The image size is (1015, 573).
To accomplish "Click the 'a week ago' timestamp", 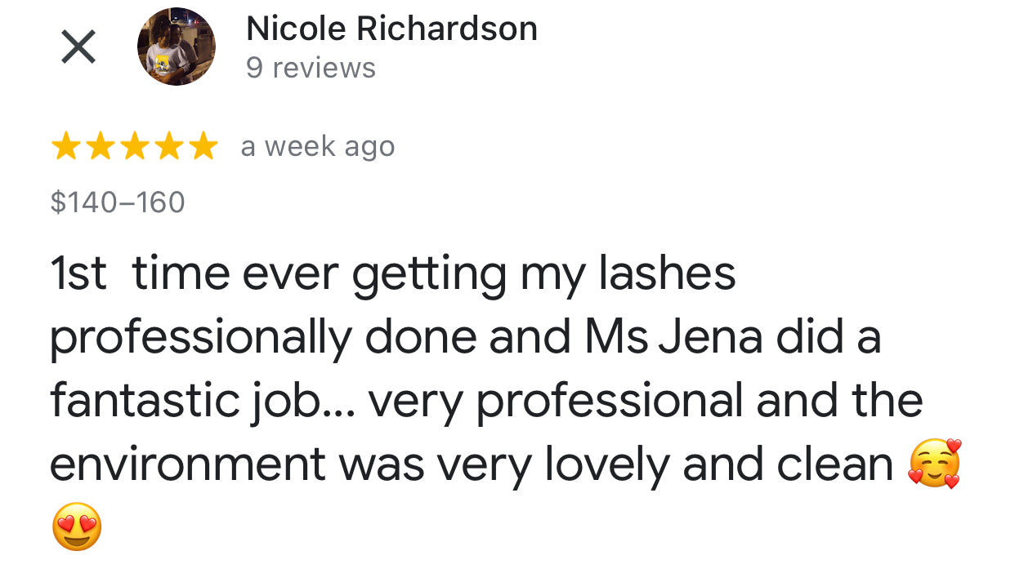I will 317,148.
